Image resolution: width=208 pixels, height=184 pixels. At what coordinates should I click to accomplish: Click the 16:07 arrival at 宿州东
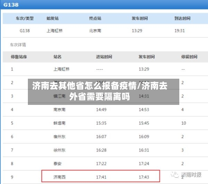102,137
